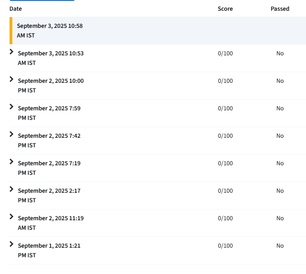Expand the September 2, 2025 7:42 PM row

click(x=12, y=134)
